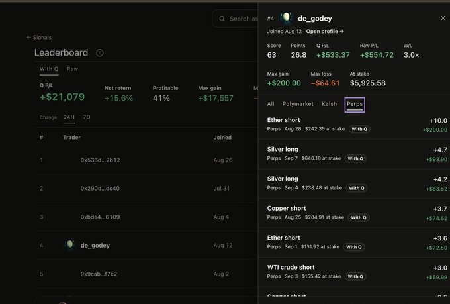The image size is (450, 304).
Task: Click the Score 63 value
Action: [x=271, y=55]
